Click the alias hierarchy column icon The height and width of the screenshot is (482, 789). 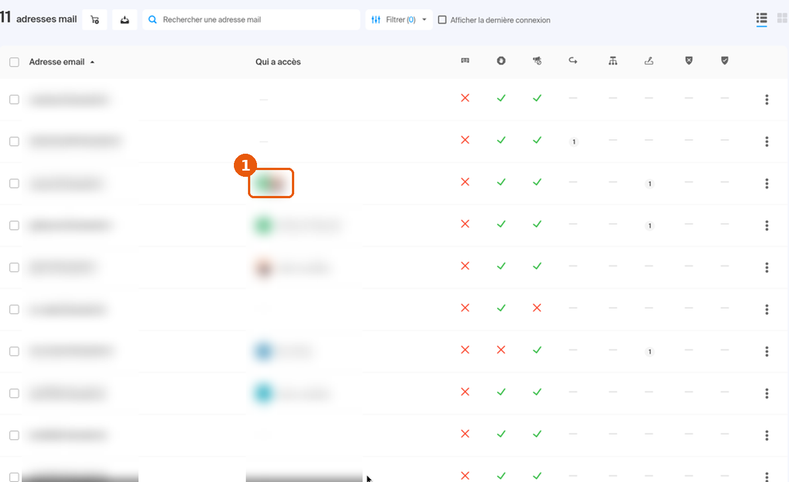(x=613, y=61)
